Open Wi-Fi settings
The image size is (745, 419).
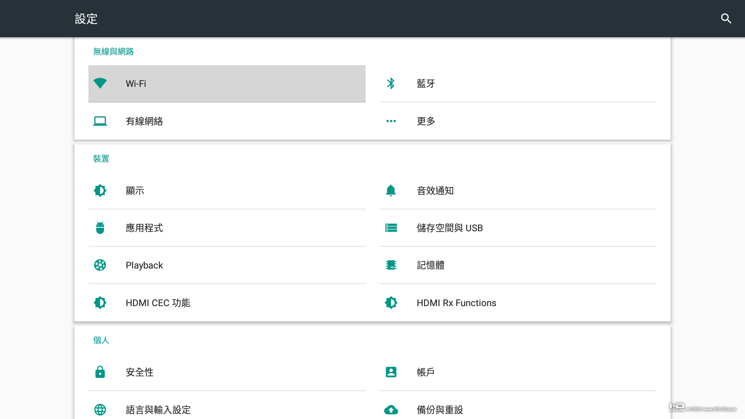pyautogui.click(x=227, y=83)
